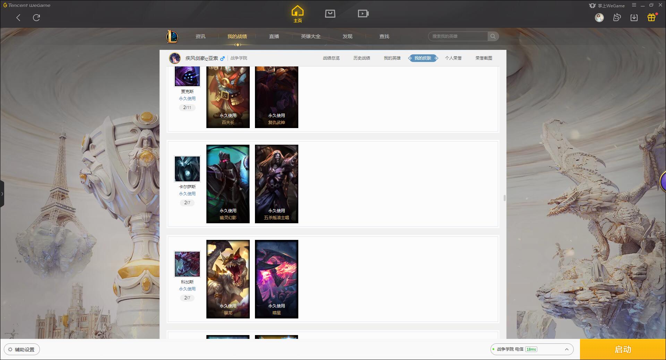Click the Tencent WeGame logo

[x=27, y=5]
